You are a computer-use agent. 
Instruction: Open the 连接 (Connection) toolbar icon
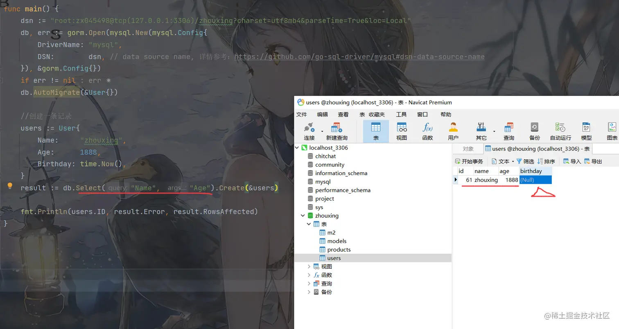(x=309, y=131)
